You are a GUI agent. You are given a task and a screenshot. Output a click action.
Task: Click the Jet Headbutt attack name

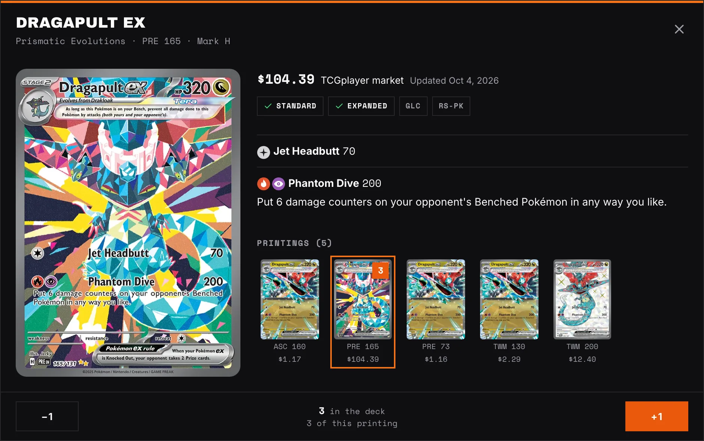(306, 151)
